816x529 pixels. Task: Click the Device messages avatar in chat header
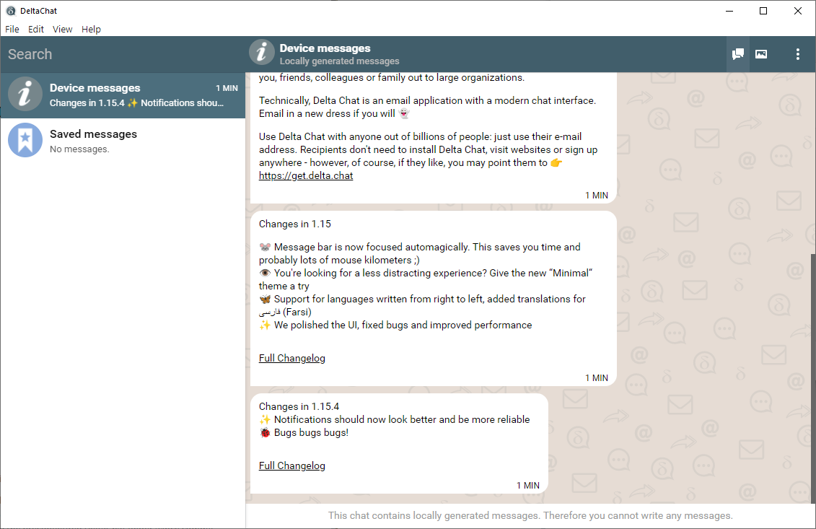[x=261, y=52]
